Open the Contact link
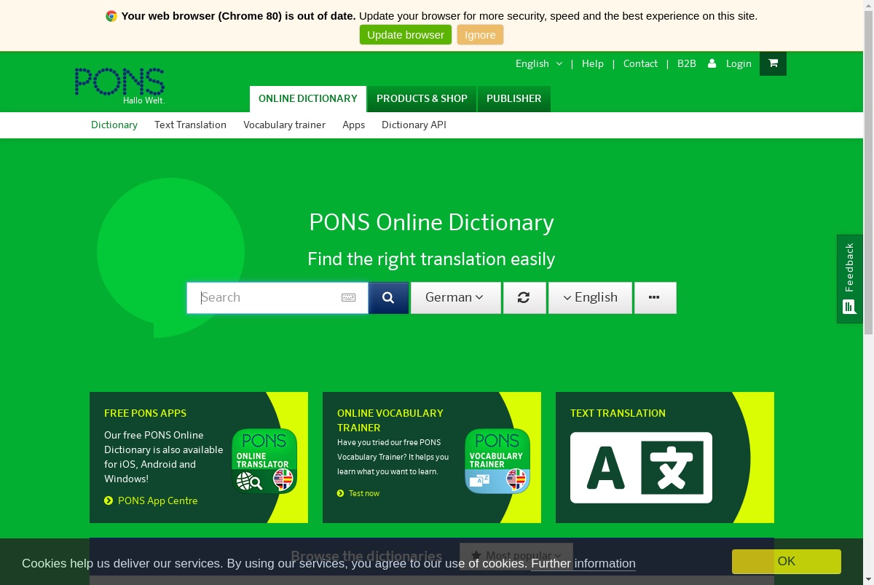874x585 pixels. click(640, 63)
